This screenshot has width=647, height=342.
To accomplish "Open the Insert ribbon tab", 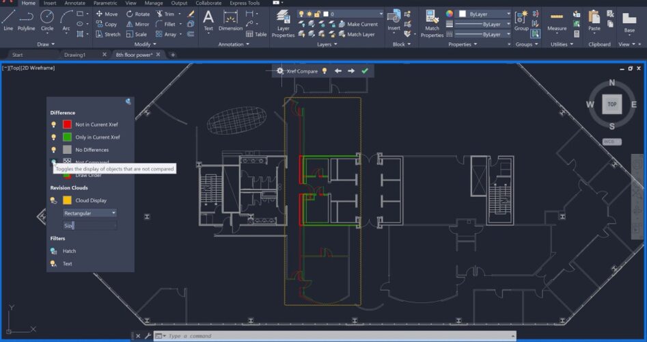I will point(50,3).
